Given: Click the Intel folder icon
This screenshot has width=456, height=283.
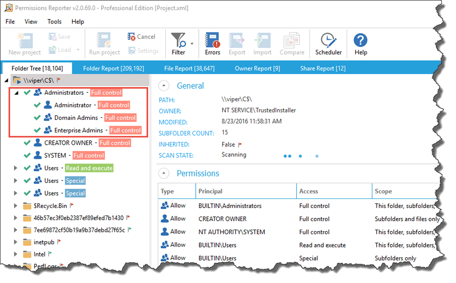Looking at the screenshot, I should coord(27,254).
